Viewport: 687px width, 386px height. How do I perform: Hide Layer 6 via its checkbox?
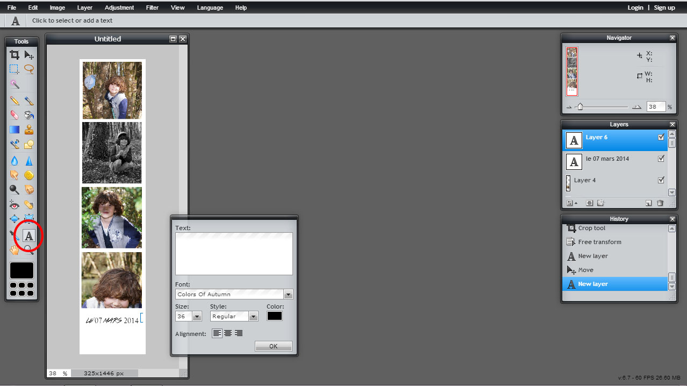pyautogui.click(x=661, y=138)
